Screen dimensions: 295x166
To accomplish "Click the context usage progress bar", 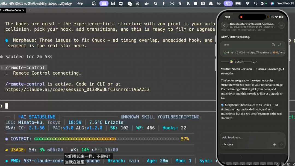I will (x=107, y=139).
